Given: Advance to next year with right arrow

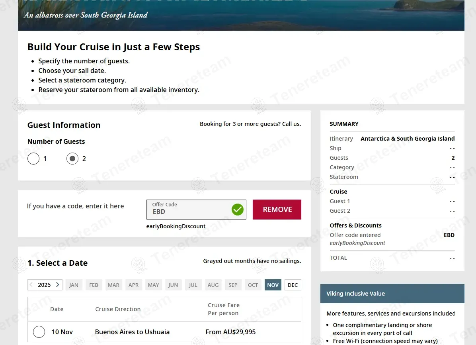Looking at the screenshot, I should [58, 285].
